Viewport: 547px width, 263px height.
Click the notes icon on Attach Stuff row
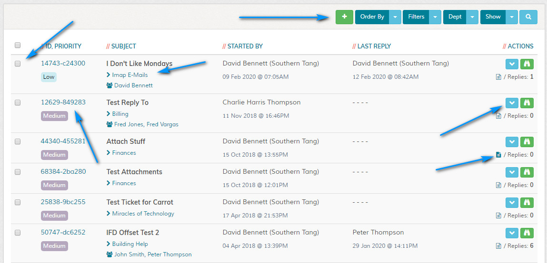[x=498, y=155]
